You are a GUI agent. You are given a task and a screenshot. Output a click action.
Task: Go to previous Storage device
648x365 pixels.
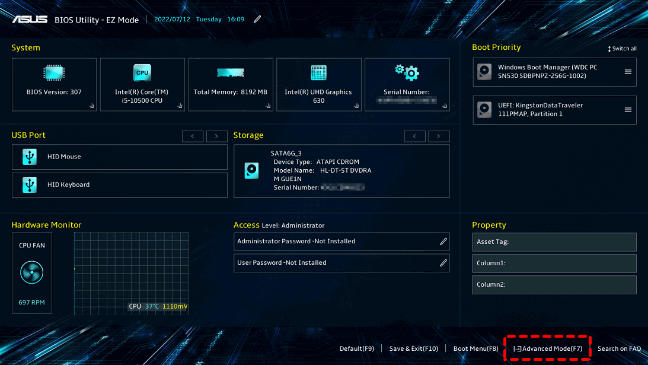pyautogui.click(x=415, y=137)
